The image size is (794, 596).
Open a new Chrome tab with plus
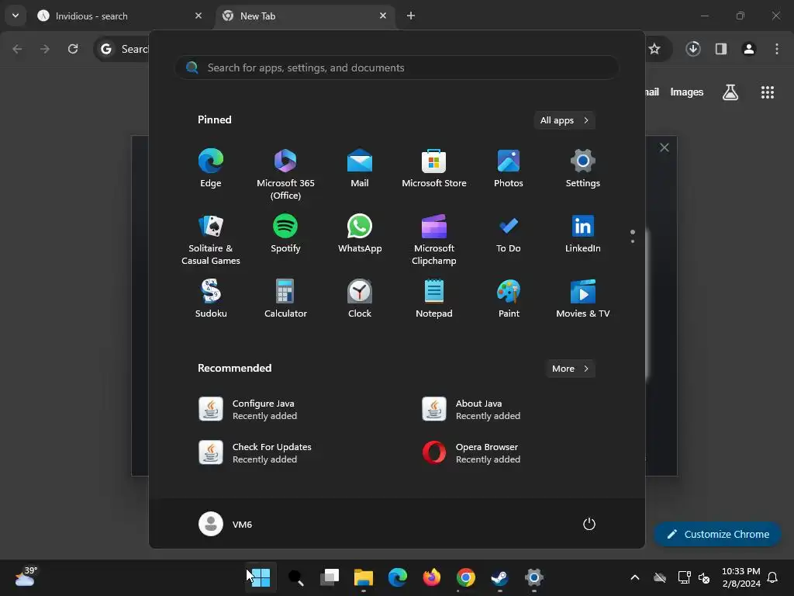pyautogui.click(x=411, y=16)
